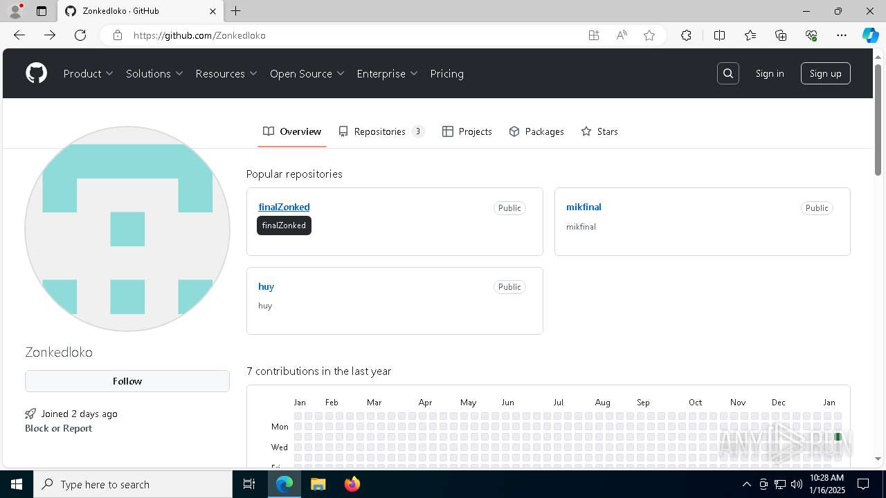Open browser Collections
The width and height of the screenshot is (886, 498).
tap(781, 35)
